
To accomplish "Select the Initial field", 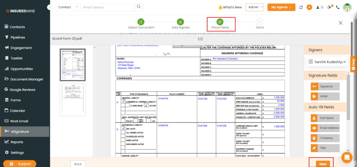I will point(325,96).
